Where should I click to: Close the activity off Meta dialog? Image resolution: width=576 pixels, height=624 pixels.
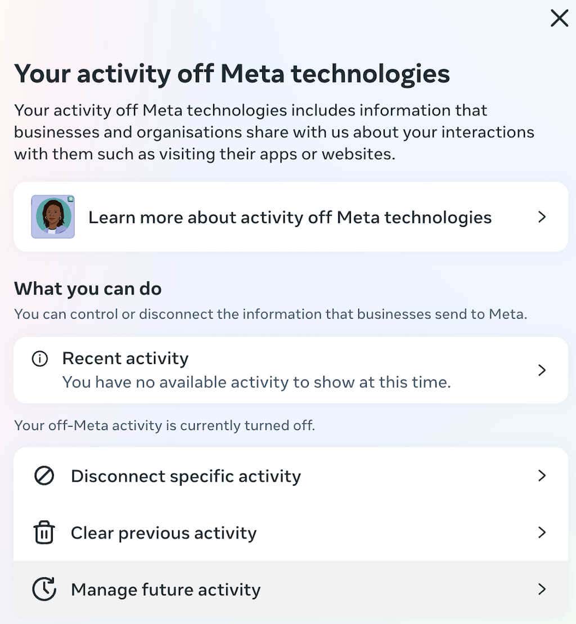(559, 18)
